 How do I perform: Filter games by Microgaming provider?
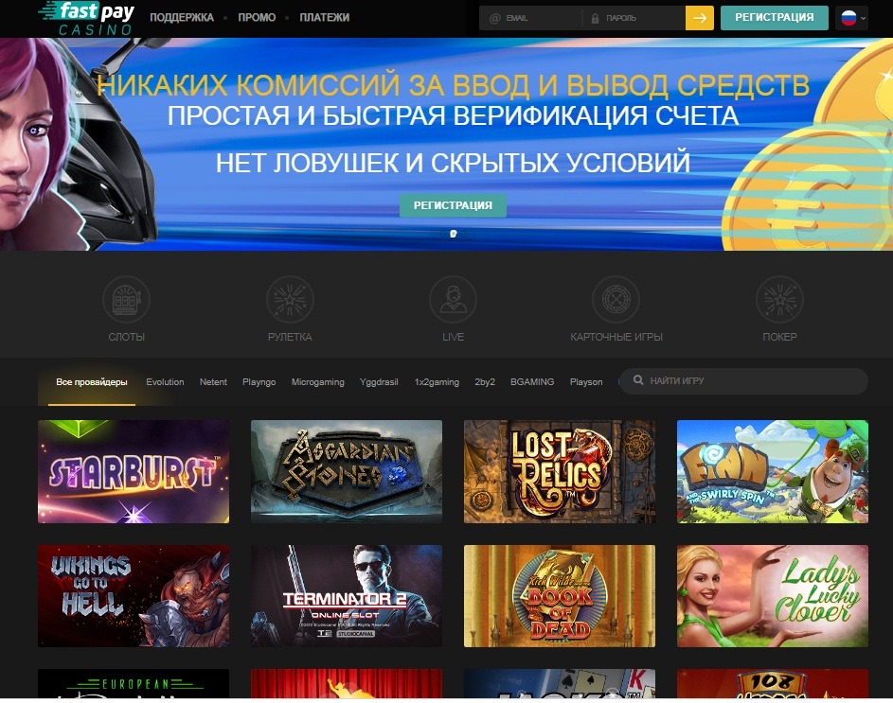[318, 382]
